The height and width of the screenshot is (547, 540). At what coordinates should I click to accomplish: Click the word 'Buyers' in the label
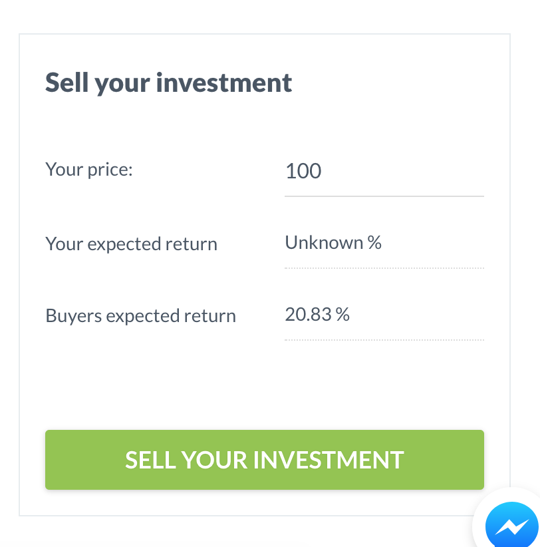point(74,316)
